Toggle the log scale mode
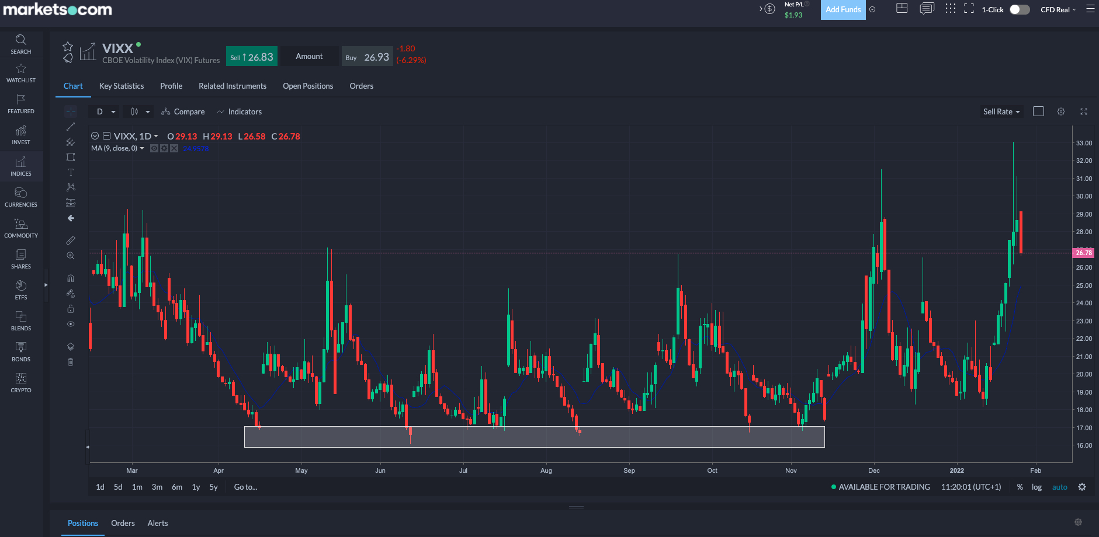 click(1036, 487)
